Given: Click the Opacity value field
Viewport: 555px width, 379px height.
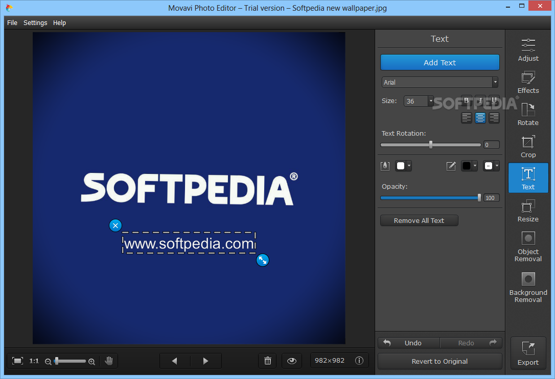Looking at the screenshot, I should (492, 198).
